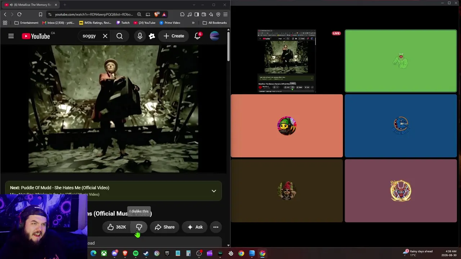Screen dimensions: 461x259
Task: Open Brave Wallet icon
Action: point(204,14)
